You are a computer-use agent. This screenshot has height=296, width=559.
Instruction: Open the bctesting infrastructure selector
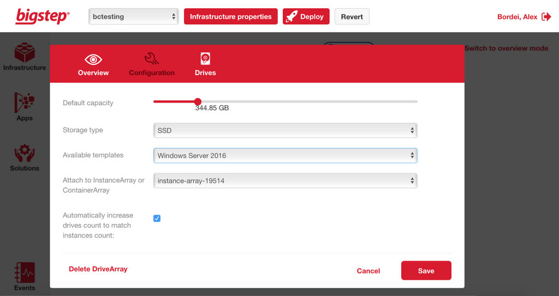[x=134, y=16]
